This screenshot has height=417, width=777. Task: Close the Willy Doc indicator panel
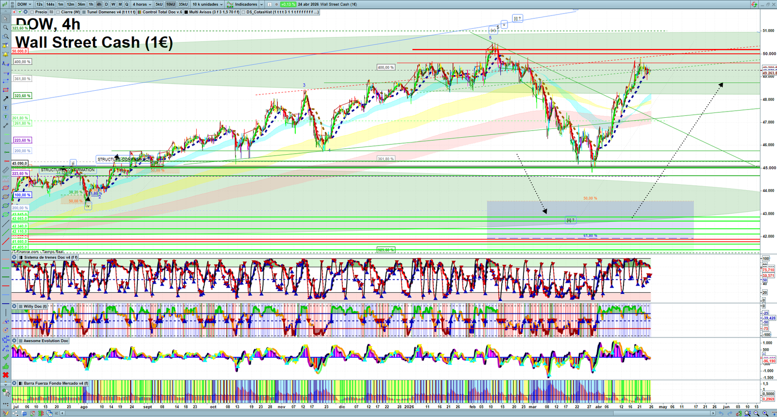[x=15, y=306]
